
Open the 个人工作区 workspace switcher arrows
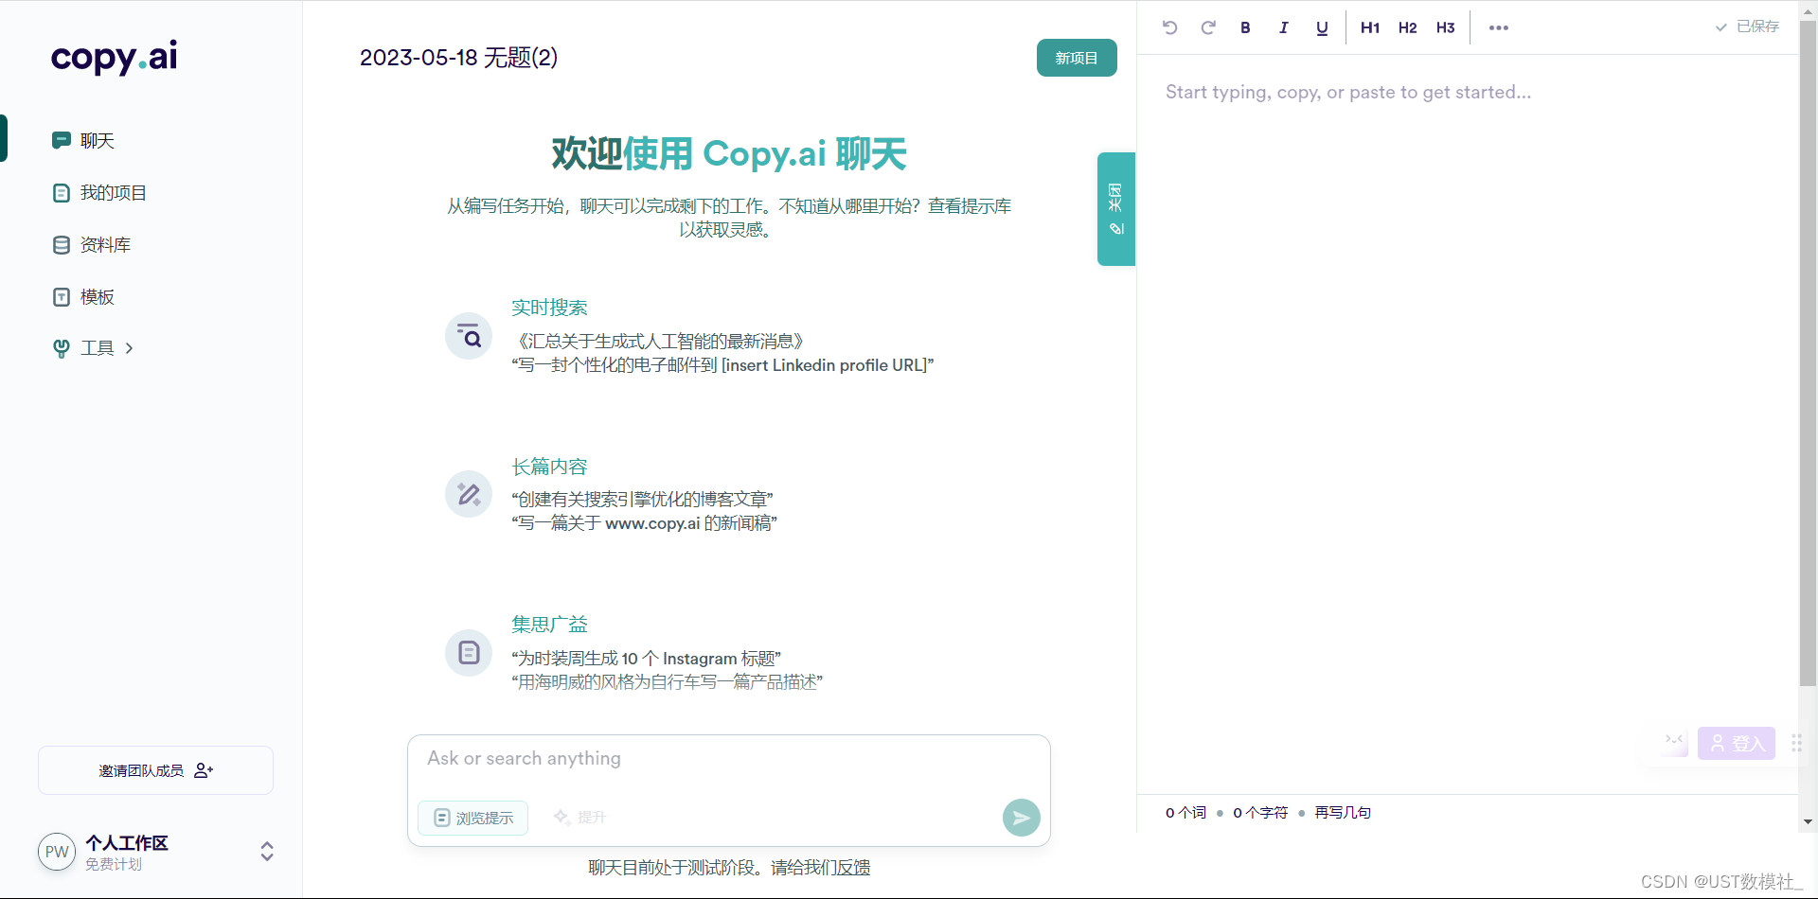tap(267, 851)
